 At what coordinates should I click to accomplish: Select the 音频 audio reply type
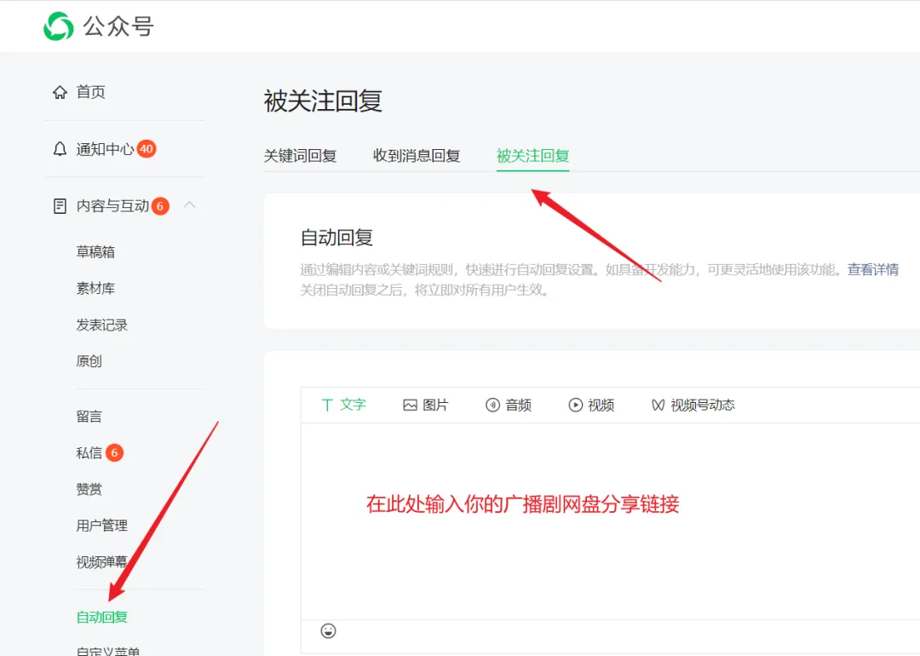(x=509, y=406)
